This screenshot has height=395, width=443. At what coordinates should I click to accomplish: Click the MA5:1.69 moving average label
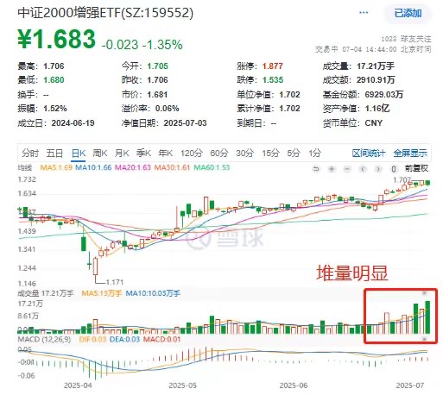(x=56, y=167)
